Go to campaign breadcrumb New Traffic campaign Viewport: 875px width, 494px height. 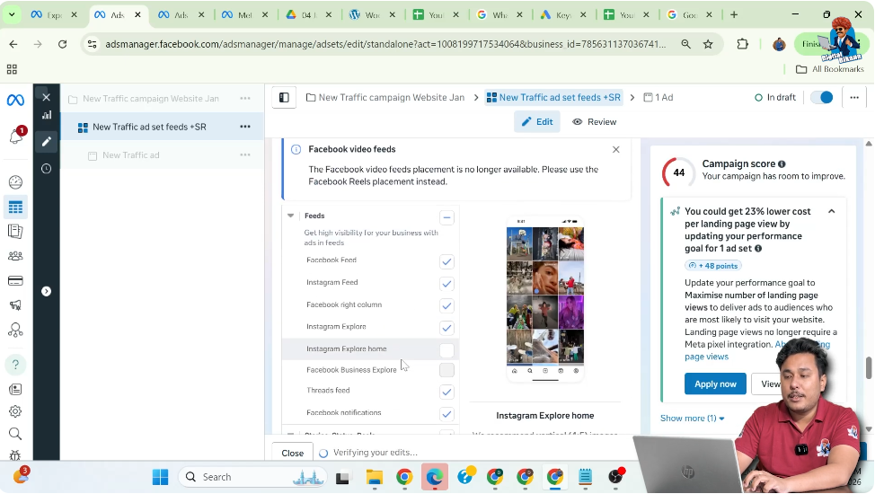click(385, 98)
